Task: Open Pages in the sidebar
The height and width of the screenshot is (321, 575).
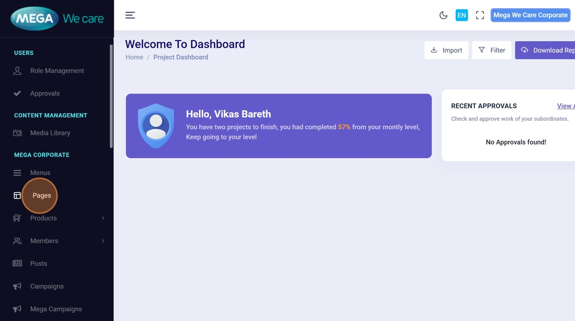Action: point(42,196)
